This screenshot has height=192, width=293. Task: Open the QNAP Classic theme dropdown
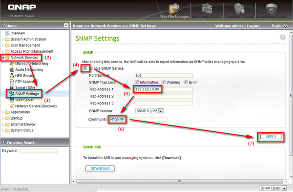click(x=273, y=188)
